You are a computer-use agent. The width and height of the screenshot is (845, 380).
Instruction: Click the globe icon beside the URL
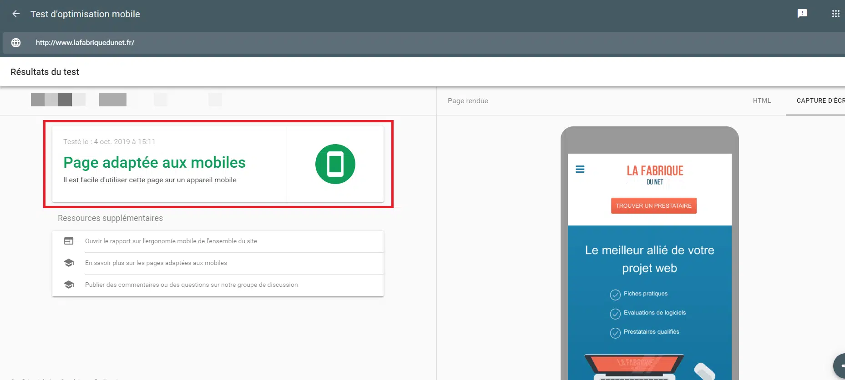(x=16, y=43)
